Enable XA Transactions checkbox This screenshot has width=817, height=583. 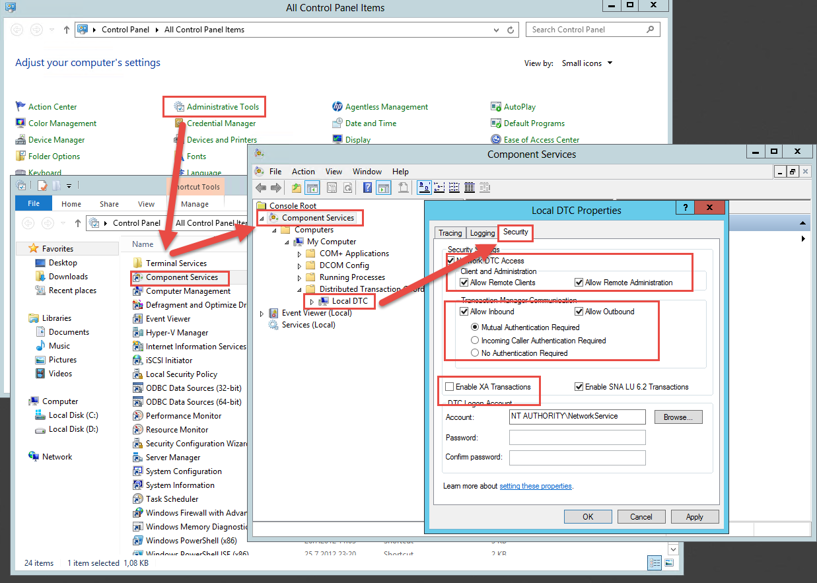(x=450, y=387)
